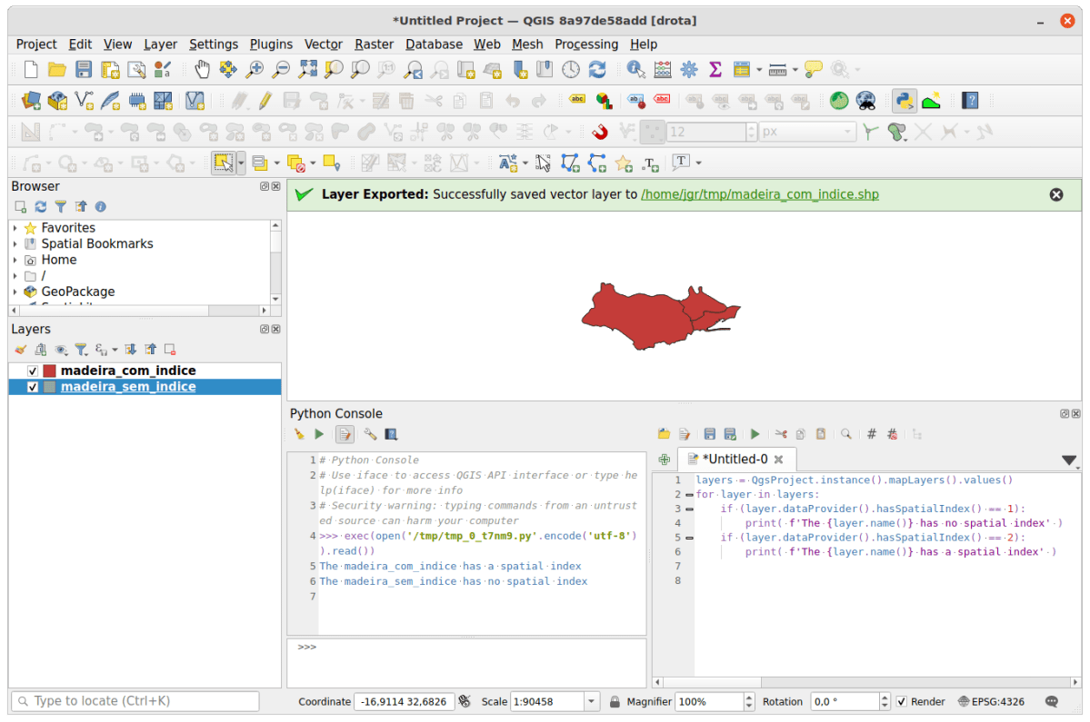Toggle the Python Console toolbar icon
The width and height of the screenshot is (1090, 722).
[x=905, y=101]
